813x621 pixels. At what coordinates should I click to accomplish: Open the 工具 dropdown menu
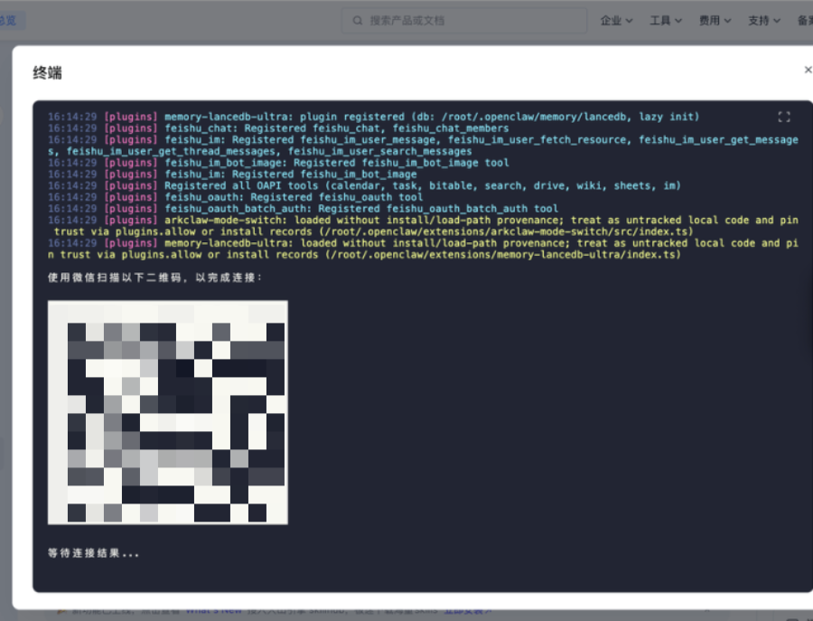(665, 21)
